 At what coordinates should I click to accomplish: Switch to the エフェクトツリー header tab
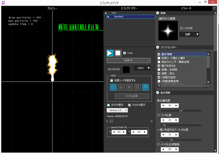pos(129,9)
